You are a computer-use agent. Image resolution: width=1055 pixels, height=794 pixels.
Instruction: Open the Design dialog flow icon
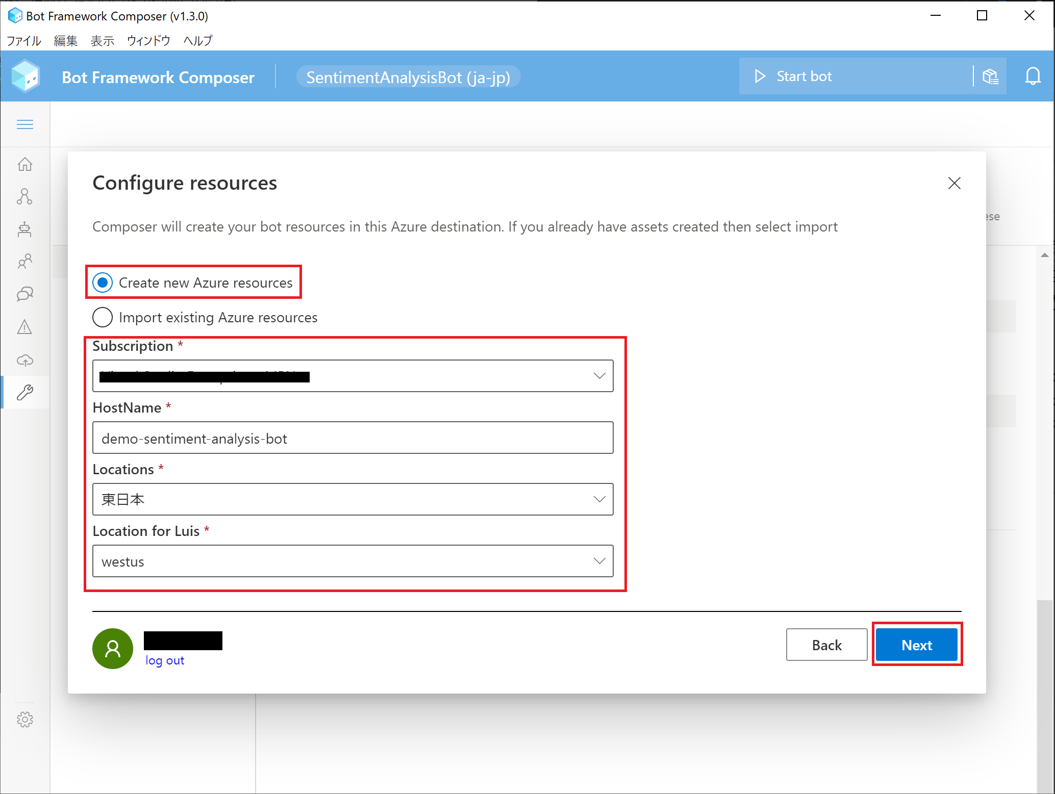(24, 197)
